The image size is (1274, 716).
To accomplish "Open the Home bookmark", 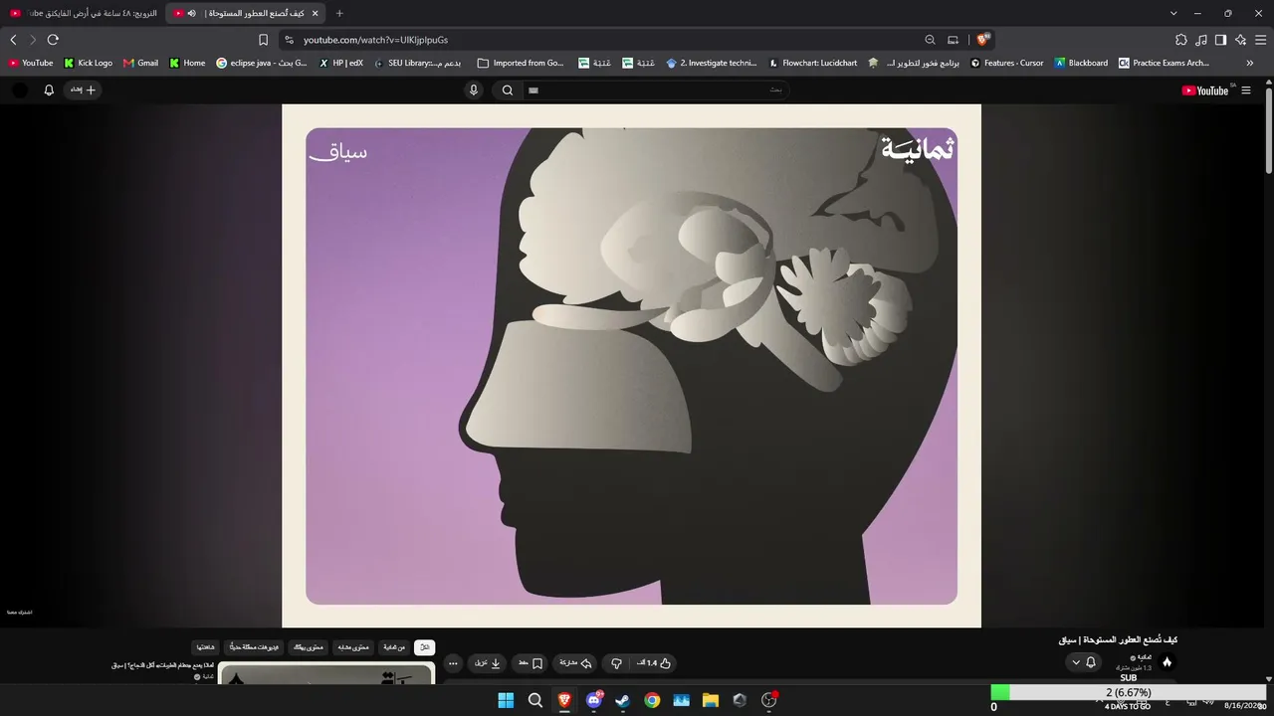I will [187, 63].
